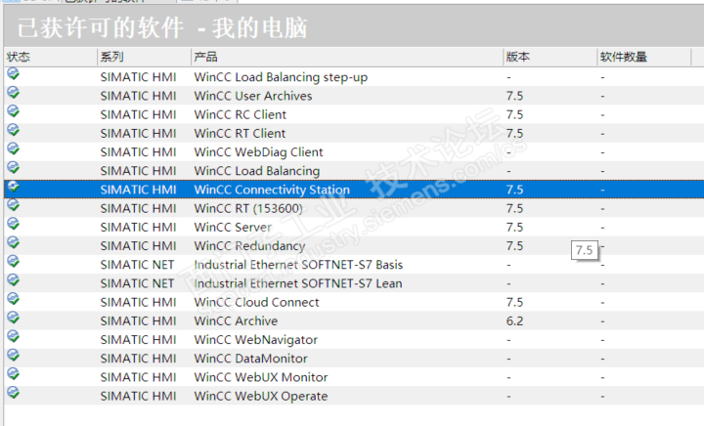Click version 7.5 of WinCC Server

pos(514,228)
